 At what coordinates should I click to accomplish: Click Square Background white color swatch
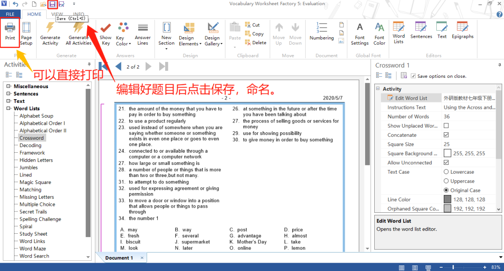pos(448,153)
